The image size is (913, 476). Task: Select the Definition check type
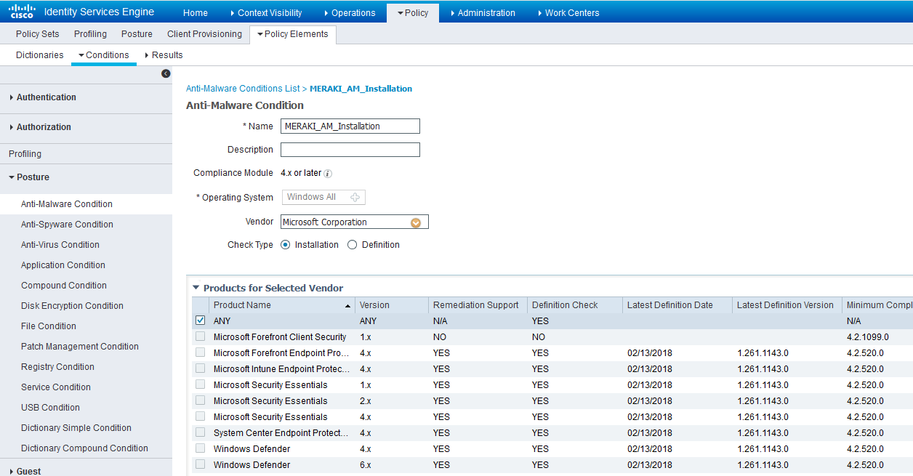(x=353, y=245)
